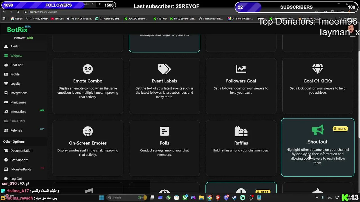Click the MonsterBuilds laptop icon
This screenshot has width=360, height=202.
click(x=6, y=169)
